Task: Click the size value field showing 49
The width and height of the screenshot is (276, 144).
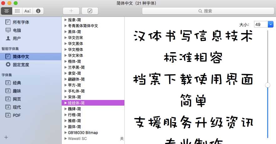Action: (x=261, y=24)
